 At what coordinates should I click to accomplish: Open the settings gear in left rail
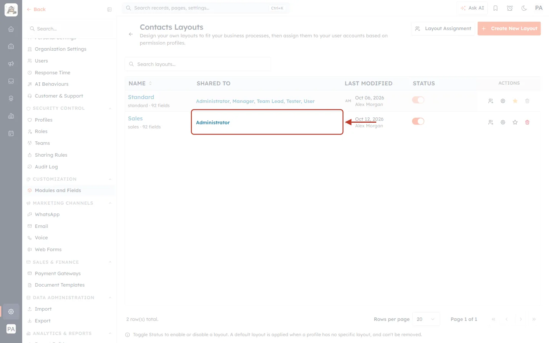(x=11, y=312)
